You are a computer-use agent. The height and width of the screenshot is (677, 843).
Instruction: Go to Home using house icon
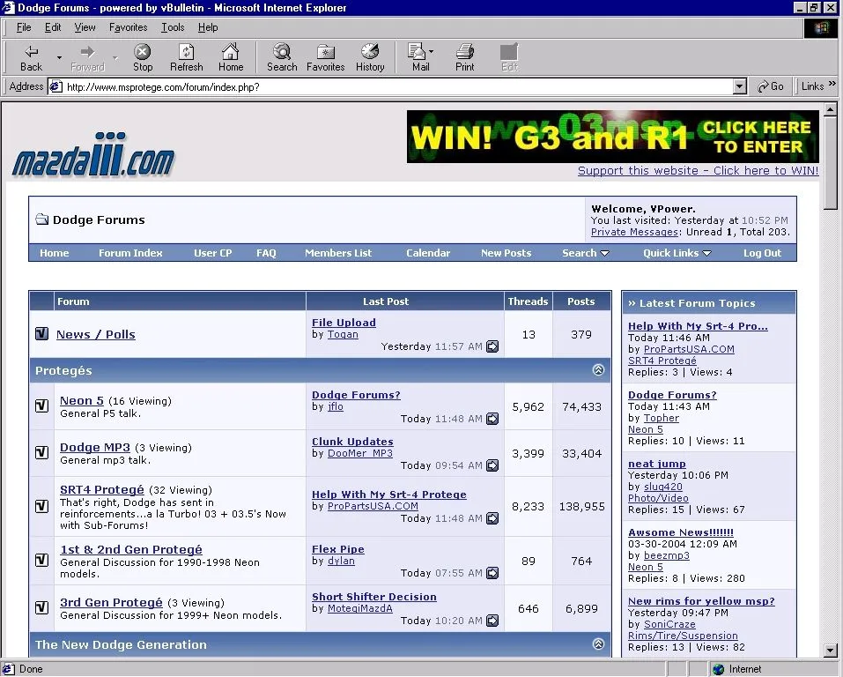[230, 52]
